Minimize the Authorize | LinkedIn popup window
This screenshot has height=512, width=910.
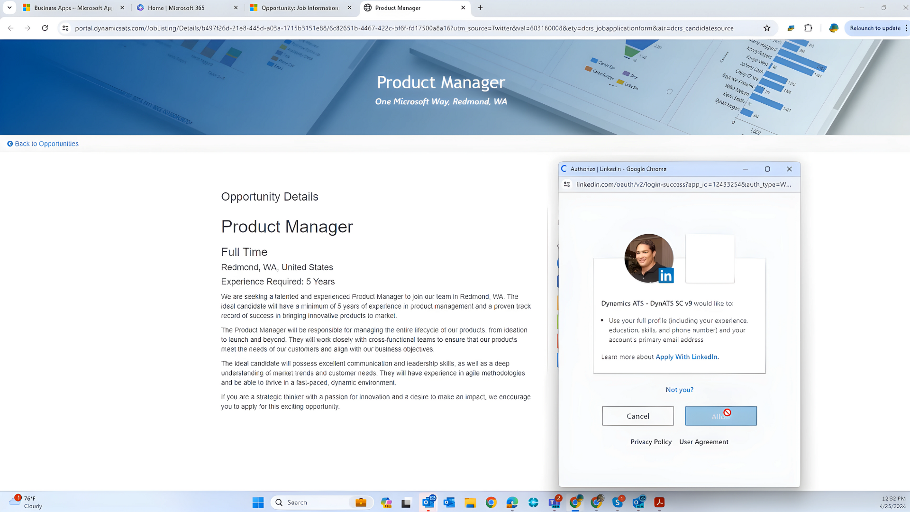746,169
